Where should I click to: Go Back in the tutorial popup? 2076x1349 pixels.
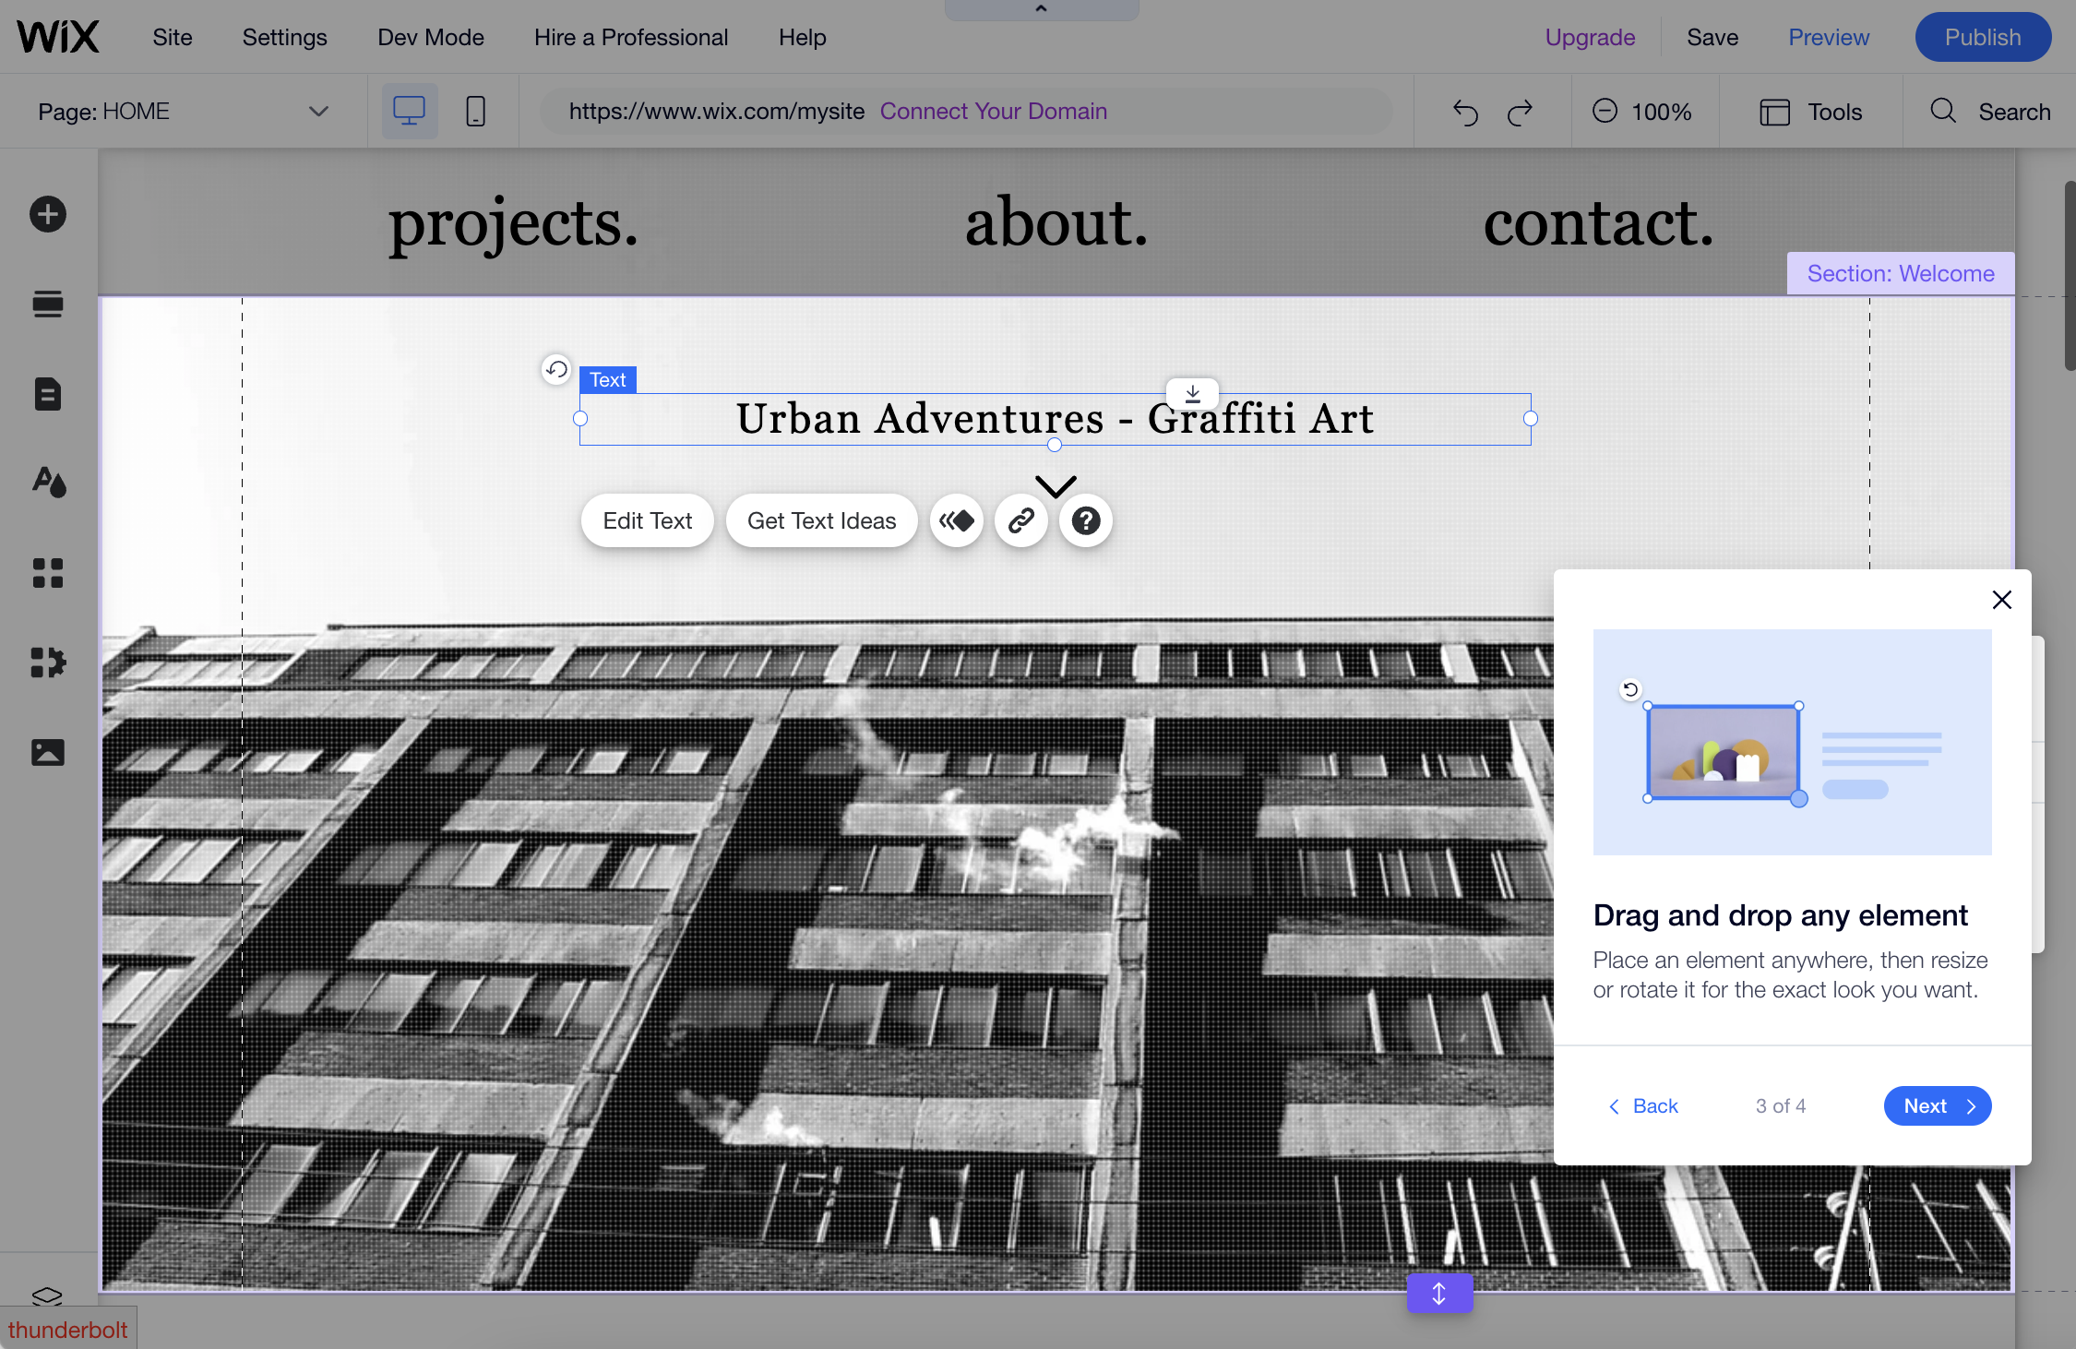click(x=1643, y=1105)
